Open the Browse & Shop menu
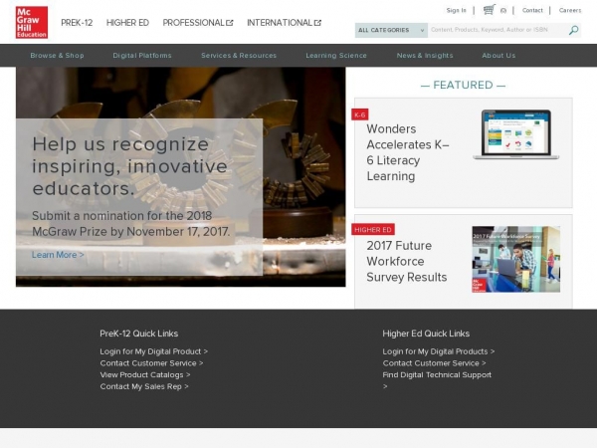The image size is (597, 448). click(57, 55)
